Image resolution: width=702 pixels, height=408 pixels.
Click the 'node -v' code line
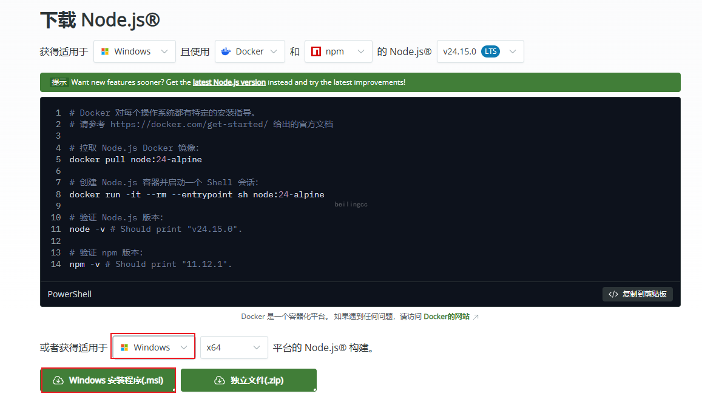[x=156, y=229]
